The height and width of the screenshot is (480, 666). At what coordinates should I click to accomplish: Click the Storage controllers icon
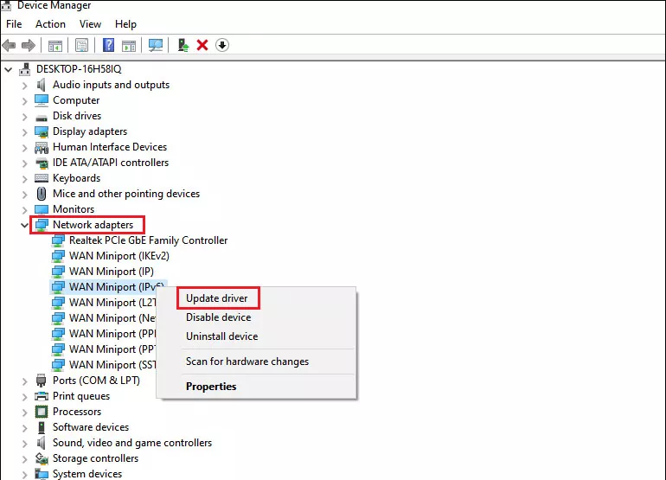(x=42, y=458)
